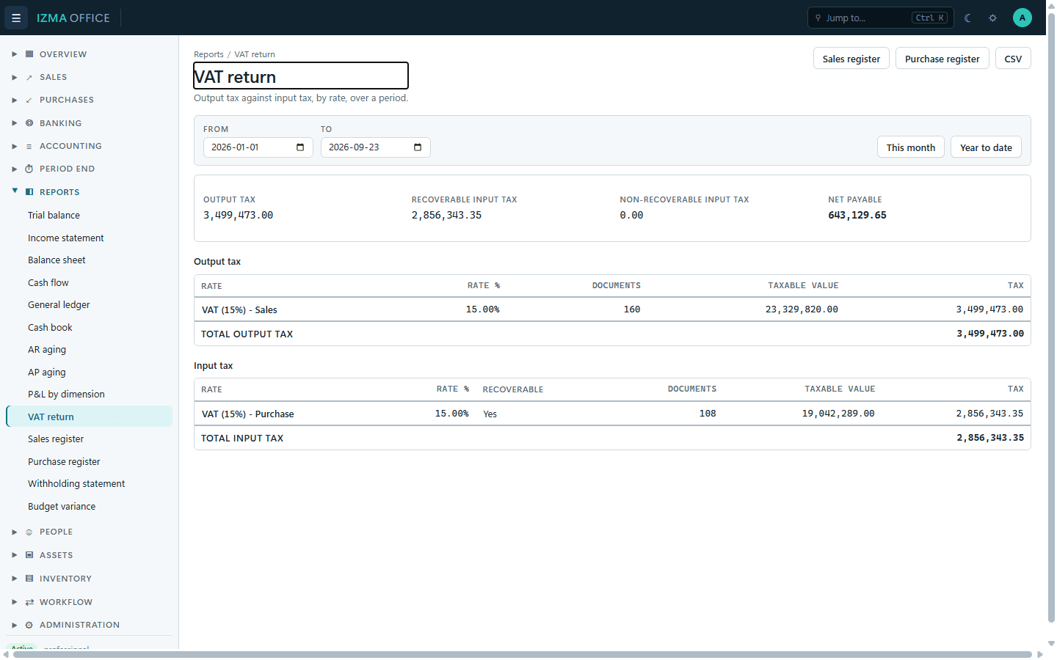Click the Sales trend icon in sidebar

[x=29, y=77]
